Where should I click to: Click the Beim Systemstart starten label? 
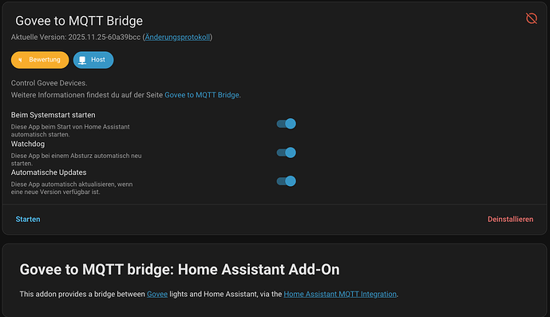click(x=53, y=115)
